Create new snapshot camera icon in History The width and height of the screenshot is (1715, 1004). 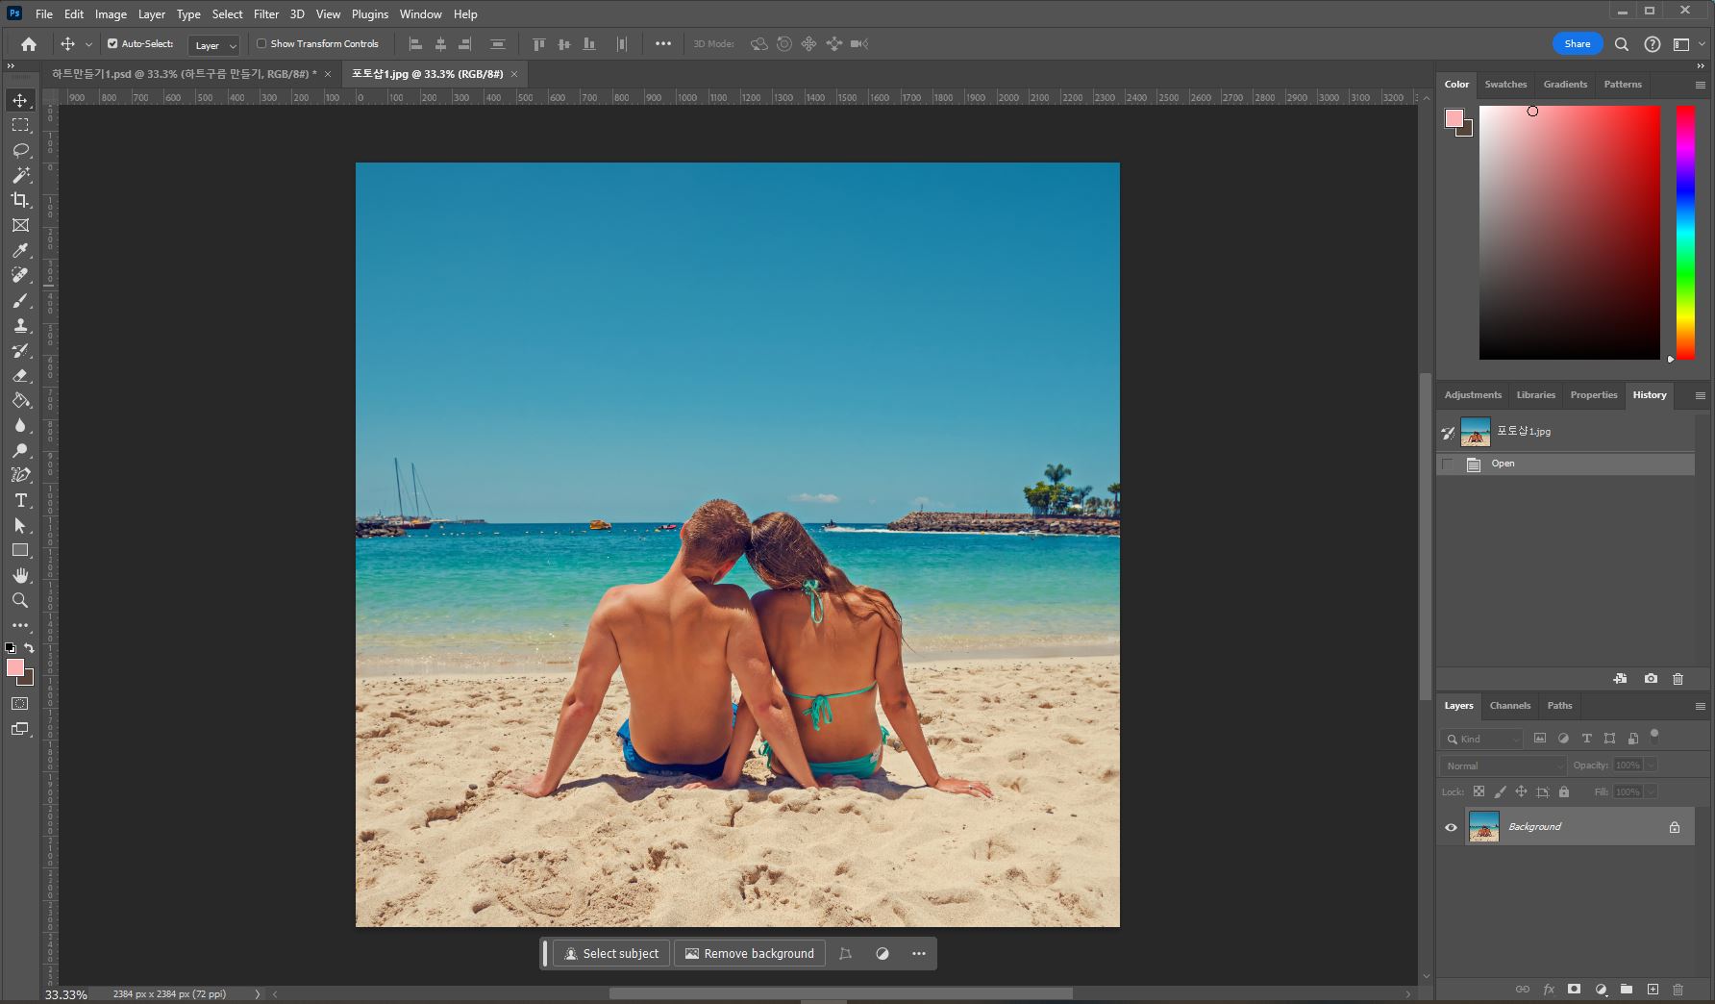tap(1651, 678)
